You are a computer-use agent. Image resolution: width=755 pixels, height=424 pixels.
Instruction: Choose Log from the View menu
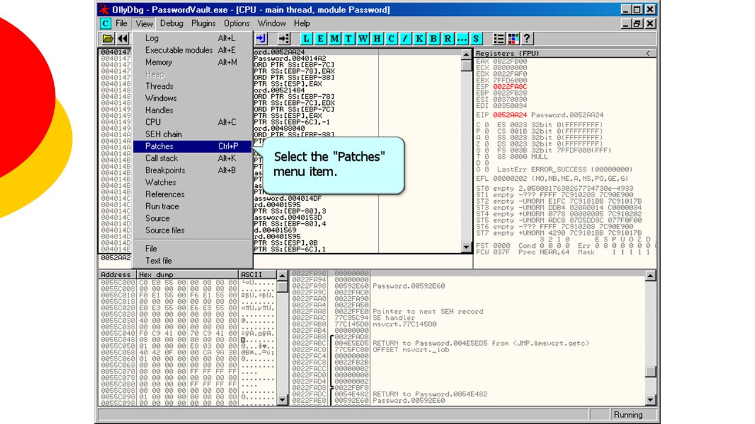(192, 38)
